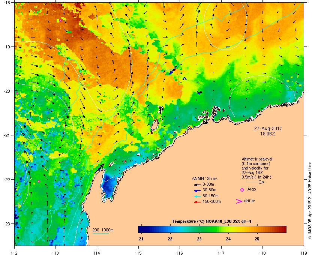
Task: Click the longitude axis label 112
Action: tap(15, 253)
